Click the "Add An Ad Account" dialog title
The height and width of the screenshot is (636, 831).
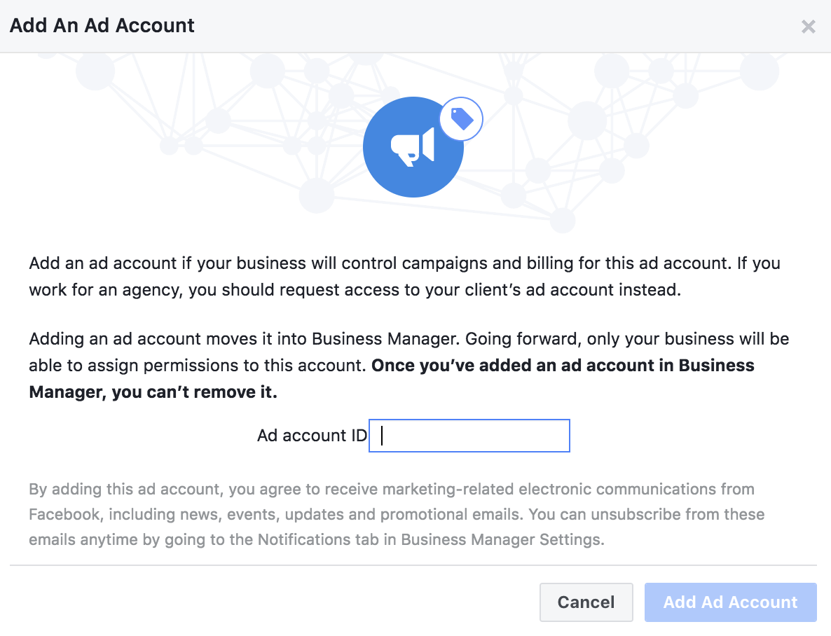click(102, 25)
